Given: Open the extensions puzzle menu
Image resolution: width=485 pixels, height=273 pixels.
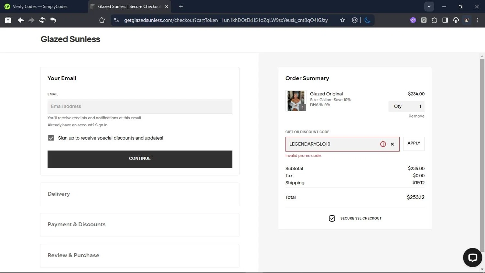Looking at the screenshot, I should click(x=434, y=20).
